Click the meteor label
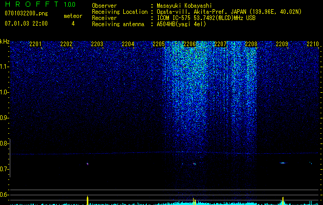The width and height of the screenshot is (323, 205). pos(73,16)
